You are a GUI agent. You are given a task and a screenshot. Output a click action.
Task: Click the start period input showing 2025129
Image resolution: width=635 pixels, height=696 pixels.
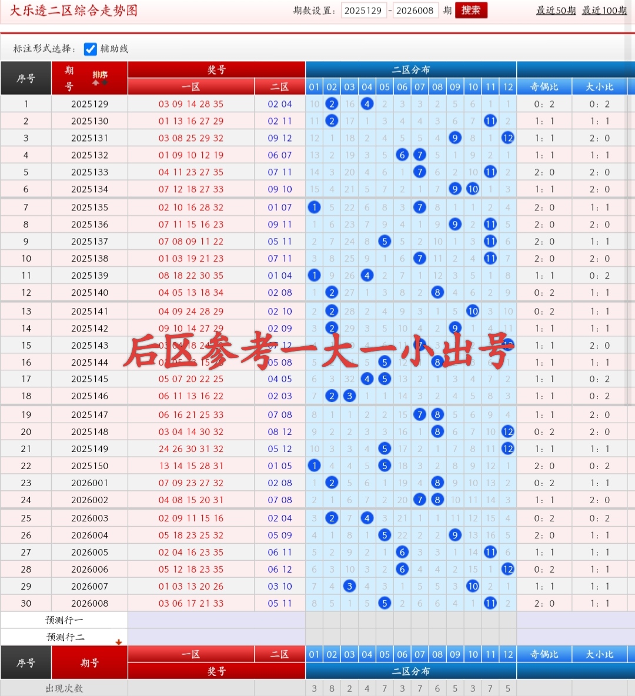[363, 10]
